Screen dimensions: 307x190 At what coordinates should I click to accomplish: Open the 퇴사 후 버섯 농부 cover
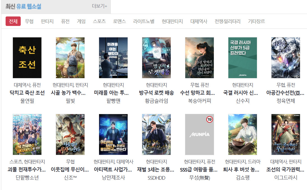coord(243,134)
